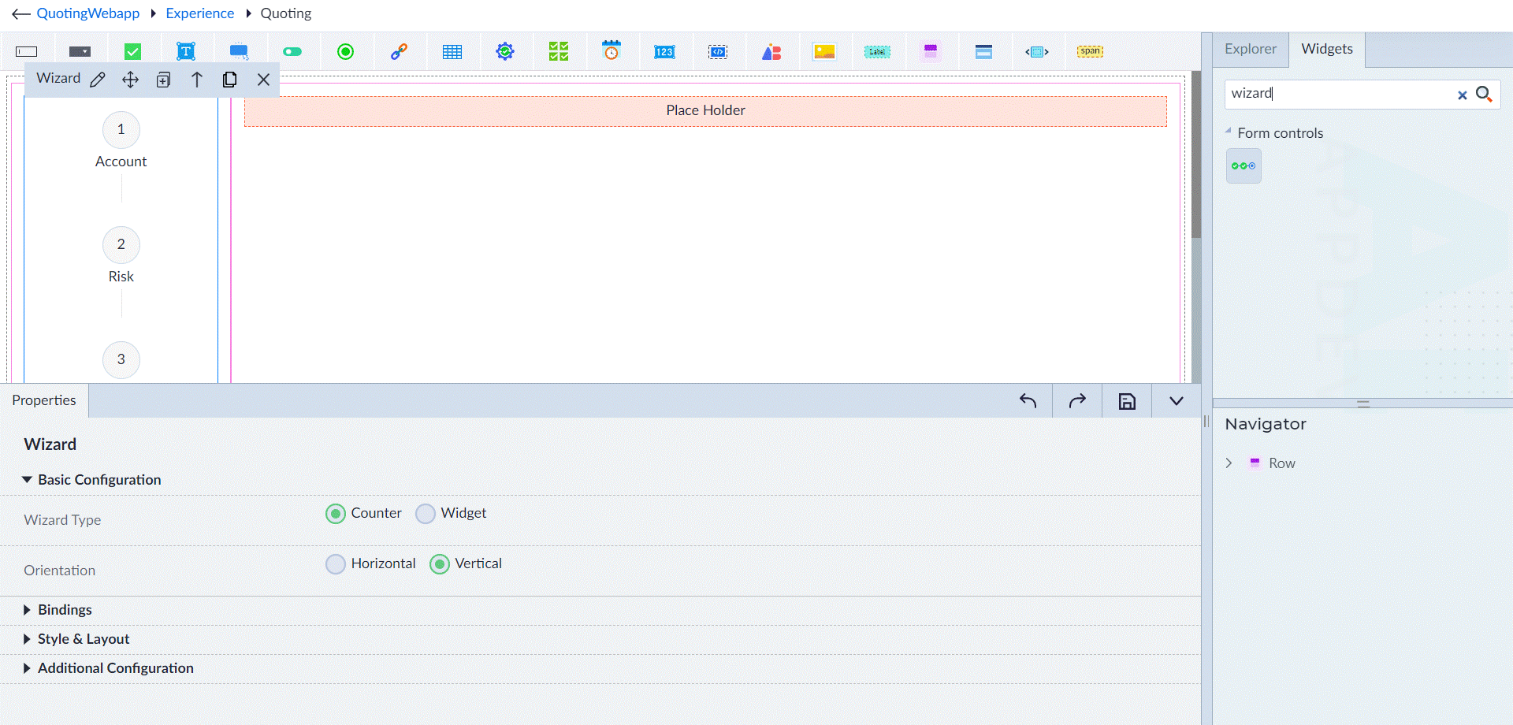The image size is (1513, 725).
Task: Select parent using the up arrow icon
Action: tap(197, 80)
